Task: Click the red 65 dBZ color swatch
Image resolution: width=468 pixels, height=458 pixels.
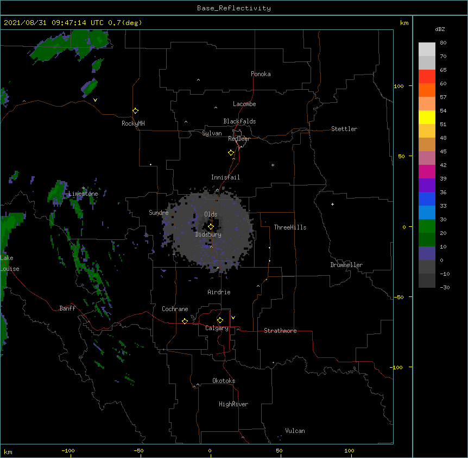Action: click(427, 76)
